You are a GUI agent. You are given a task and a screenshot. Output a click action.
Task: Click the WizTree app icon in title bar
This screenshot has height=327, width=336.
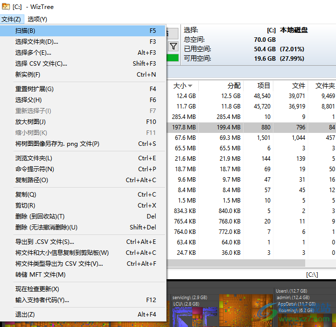[x=6, y=6]
